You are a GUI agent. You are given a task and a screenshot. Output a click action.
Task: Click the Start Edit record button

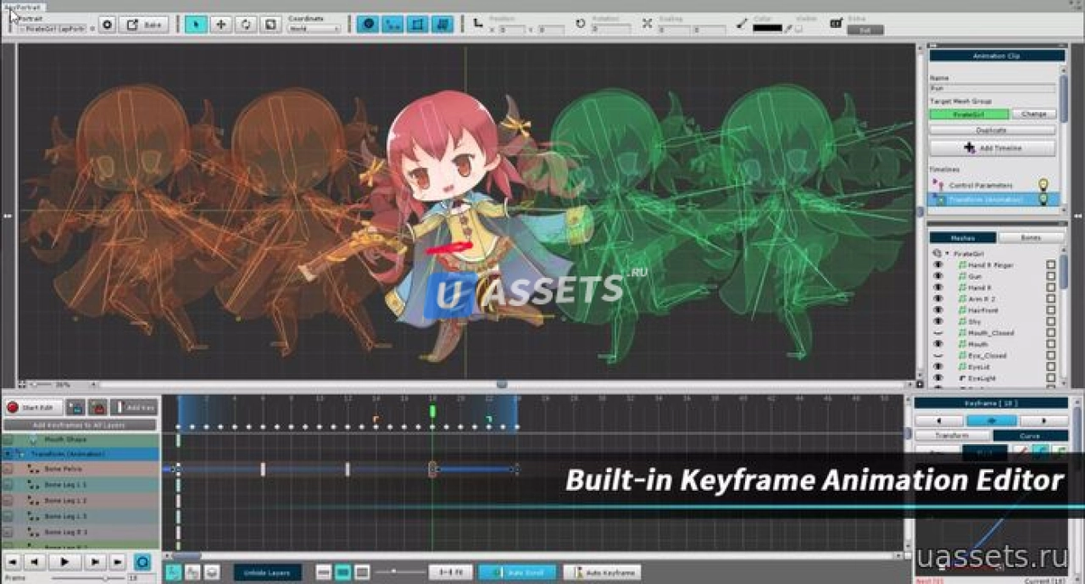click(x=34, y=408)
